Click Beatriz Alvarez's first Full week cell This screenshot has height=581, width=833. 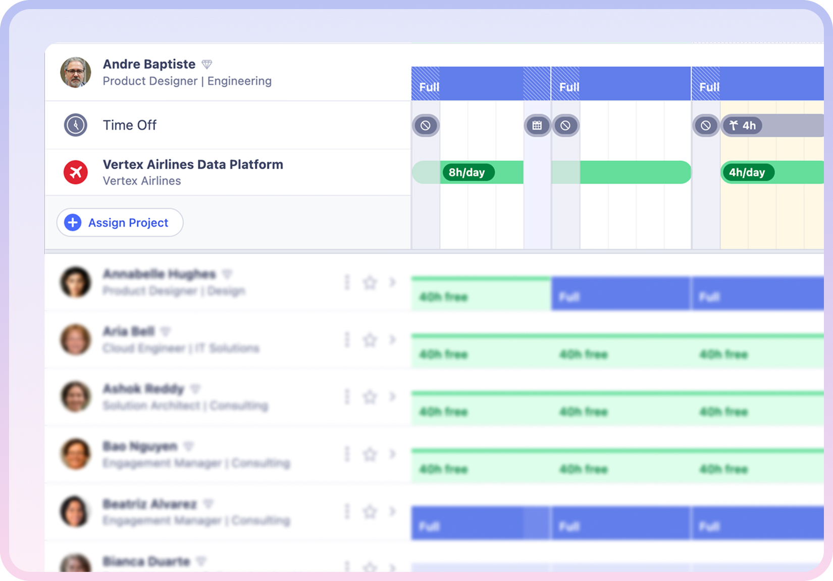481,523
